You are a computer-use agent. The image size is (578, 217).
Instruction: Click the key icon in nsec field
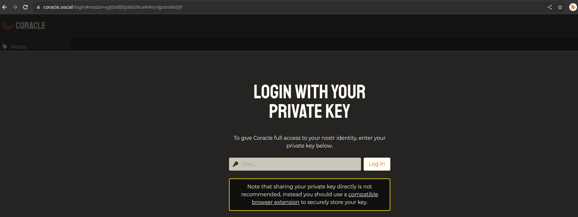tap(235, 164)
